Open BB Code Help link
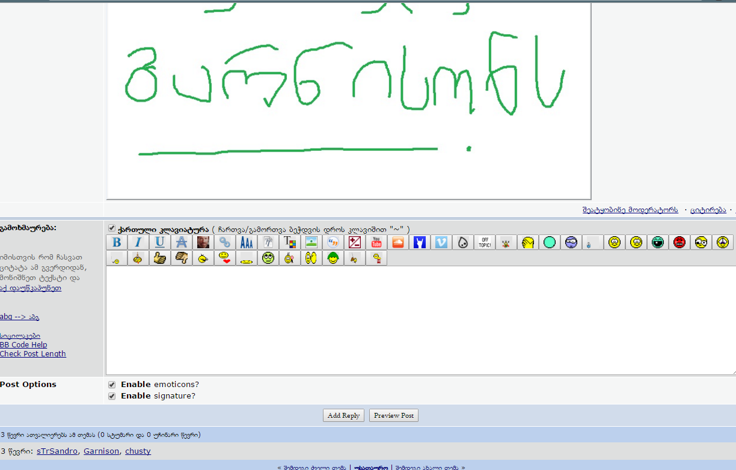The width and height of the screenshot is (736, 470). point(23,345)
